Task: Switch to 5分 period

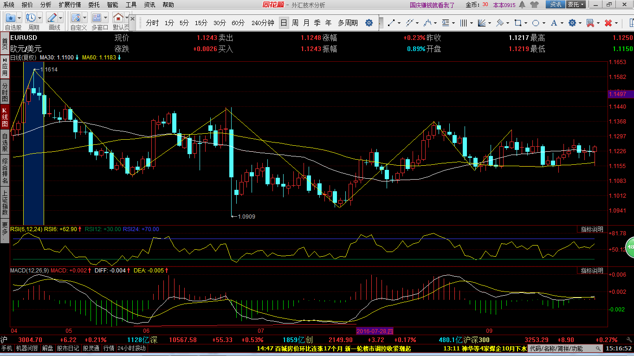Action: (x=184, y=23)
